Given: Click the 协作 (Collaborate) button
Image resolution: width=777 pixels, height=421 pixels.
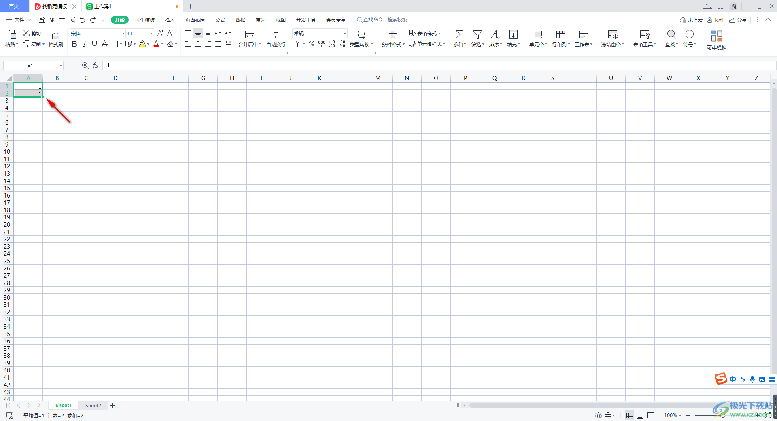Looking at the screenshot, I should click(x=716, y=20).
